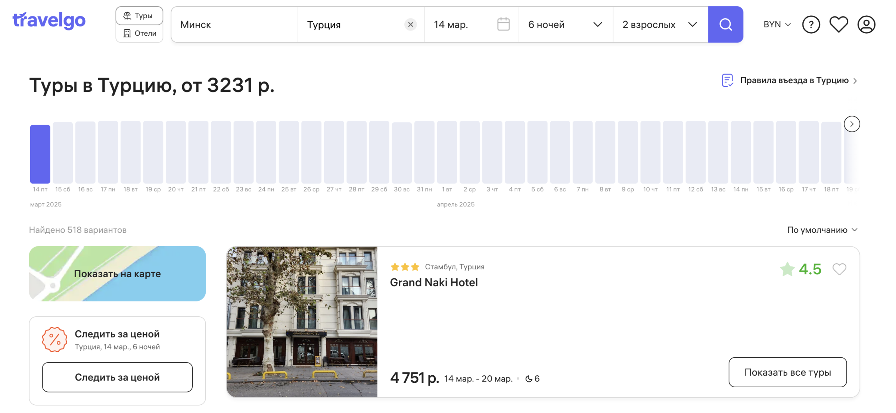
Task: Clear the Турция destination field
Action: click(x=410, y=25)
